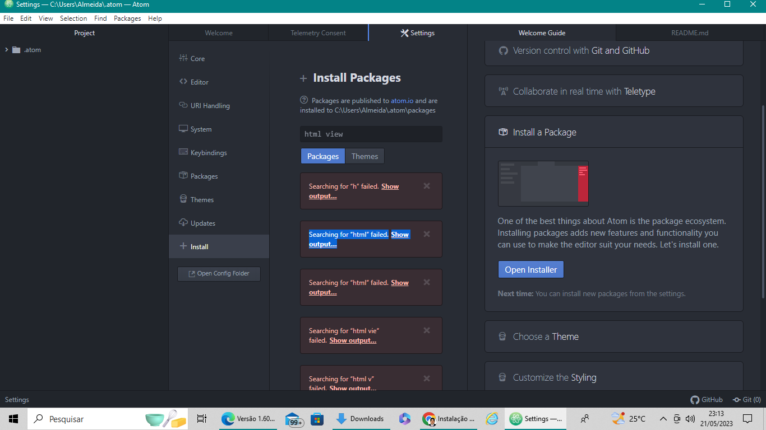Dismiss the Searching for "html v" failed error

tap(427, 378)
